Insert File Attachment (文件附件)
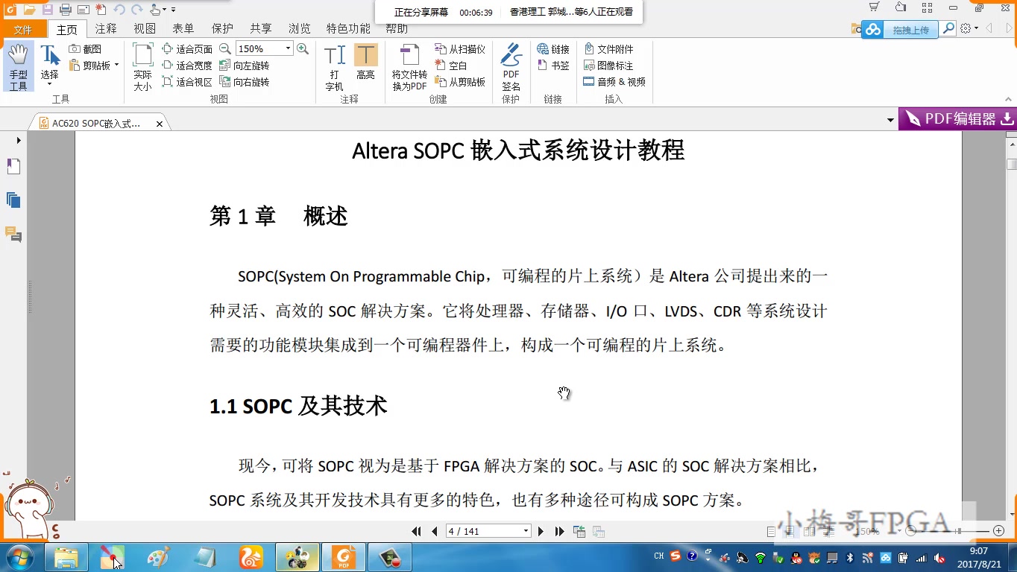Viewport: 1017px width, 572px height. tap(608, 49)
